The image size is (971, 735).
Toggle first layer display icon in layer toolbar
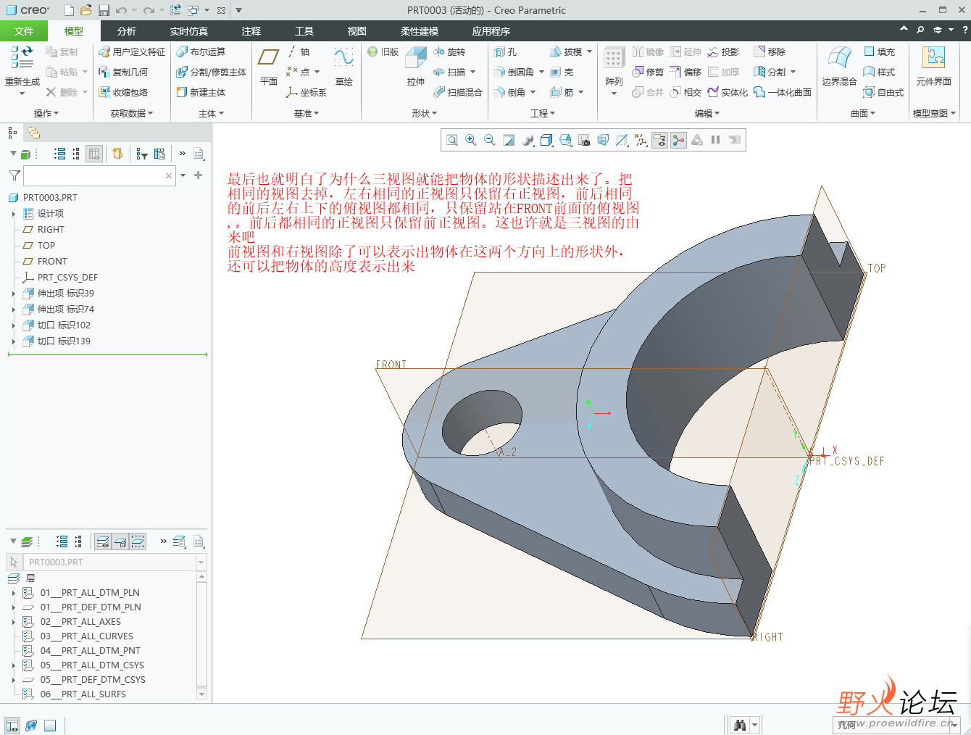103,541
